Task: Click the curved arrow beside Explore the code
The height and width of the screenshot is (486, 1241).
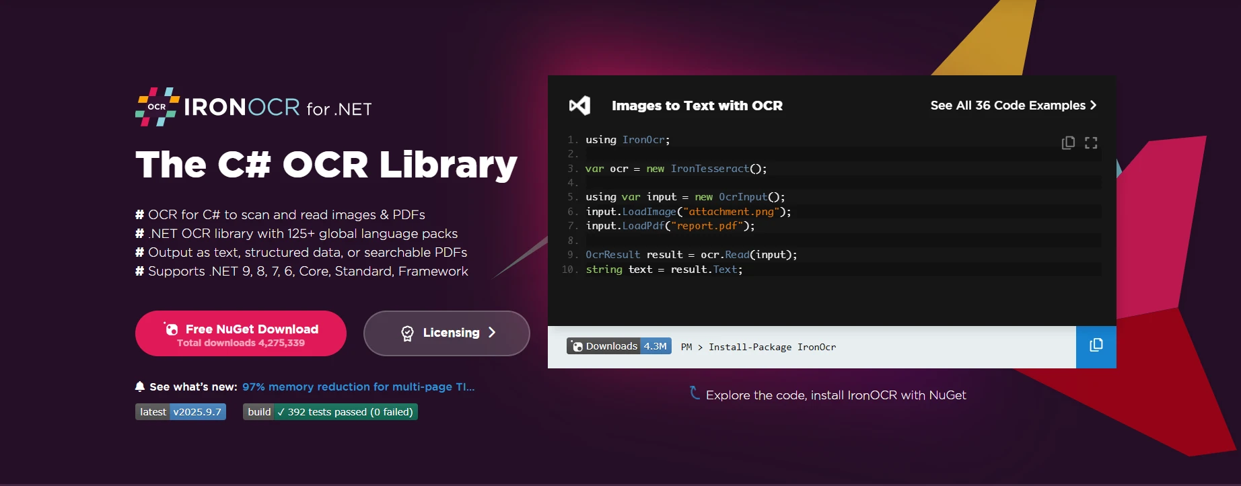Action: coord(695,393)
